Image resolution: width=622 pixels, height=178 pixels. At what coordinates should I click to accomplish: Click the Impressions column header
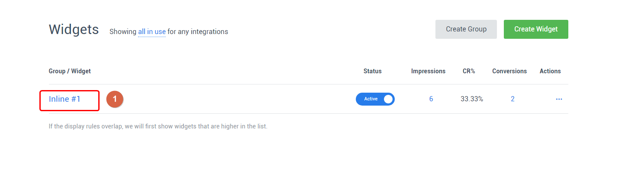click(x=428, y=71)
